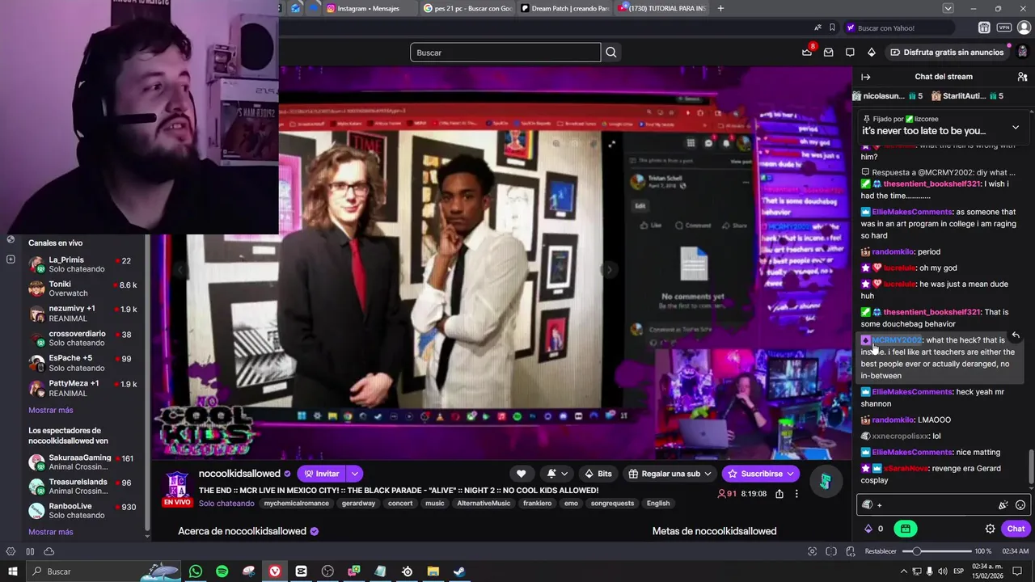Open Vivaldi browser in taskbar
The width and height of the screenshot is (1035, 582).
coord(275,571)
